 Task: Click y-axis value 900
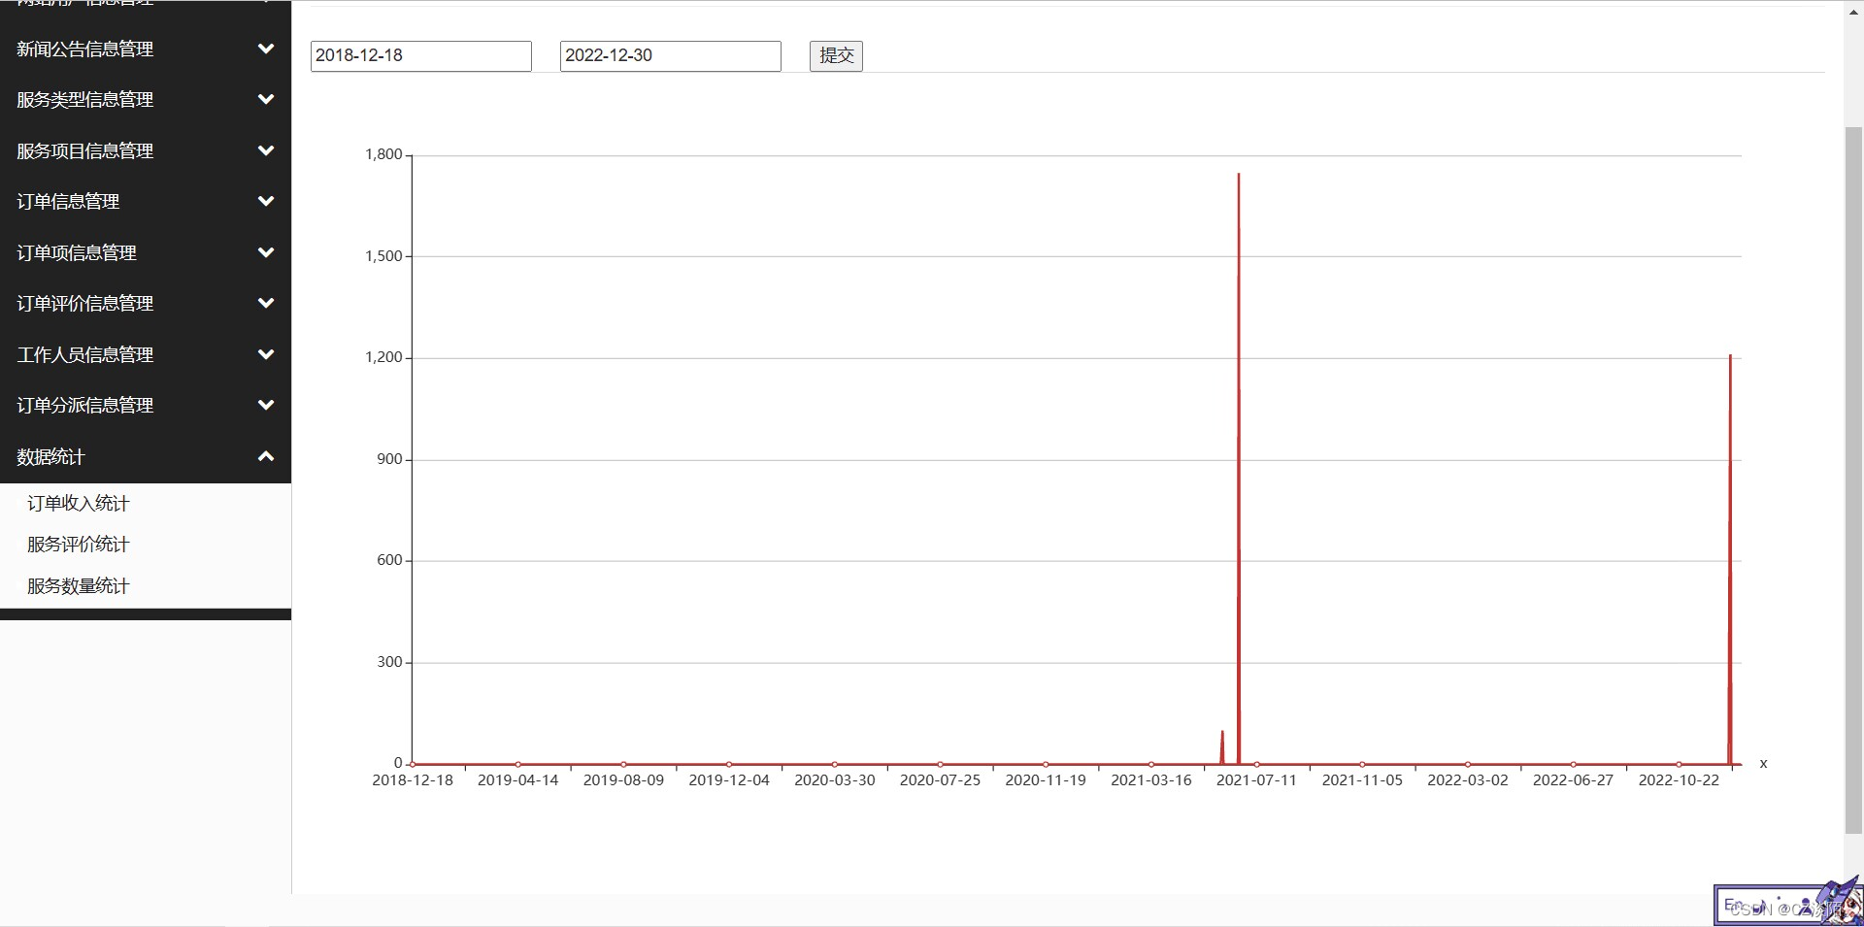tap(389, 459)
